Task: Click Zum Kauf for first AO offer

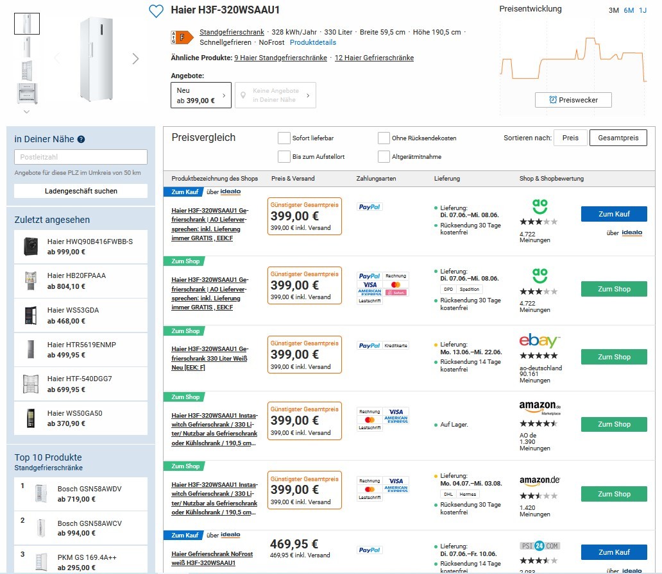Action: [614, 214]
